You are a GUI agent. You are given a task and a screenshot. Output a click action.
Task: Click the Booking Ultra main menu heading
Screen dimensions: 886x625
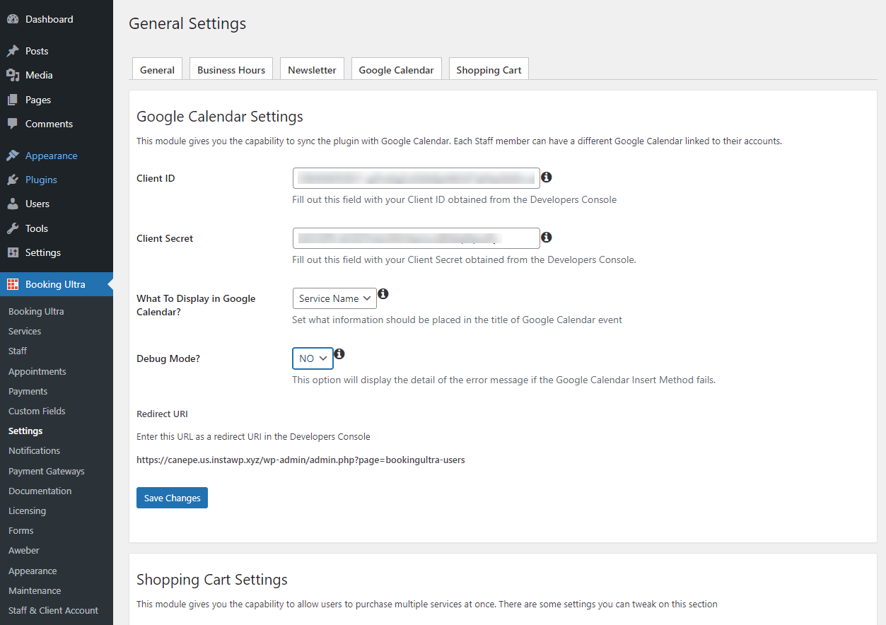pyautogui.click(x=57, y=284)
